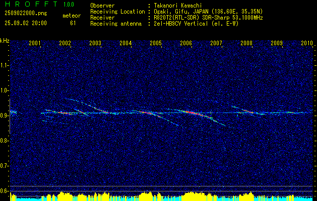Click the date 25.09.02 20:00

coord(26,23)
